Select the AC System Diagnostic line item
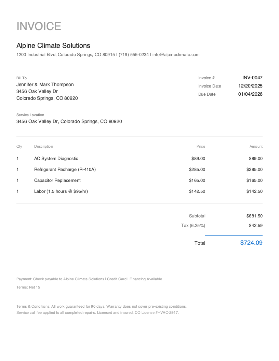279x361 pixels. click(56, 158)
